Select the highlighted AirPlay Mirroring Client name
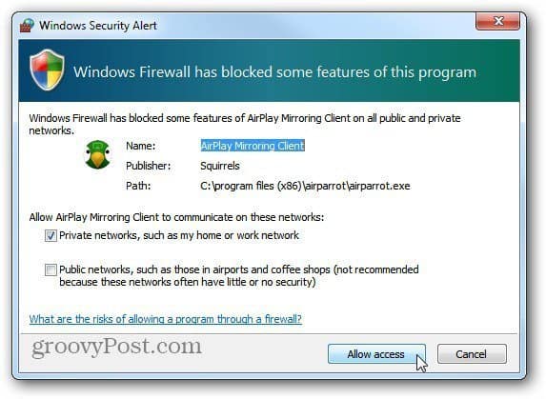546x399 pixels. pyautogui.click(x=253, y=146)
